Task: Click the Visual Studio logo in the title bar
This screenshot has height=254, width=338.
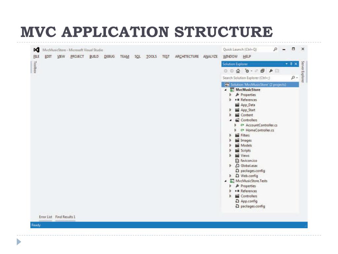Action: coord(36,50)
